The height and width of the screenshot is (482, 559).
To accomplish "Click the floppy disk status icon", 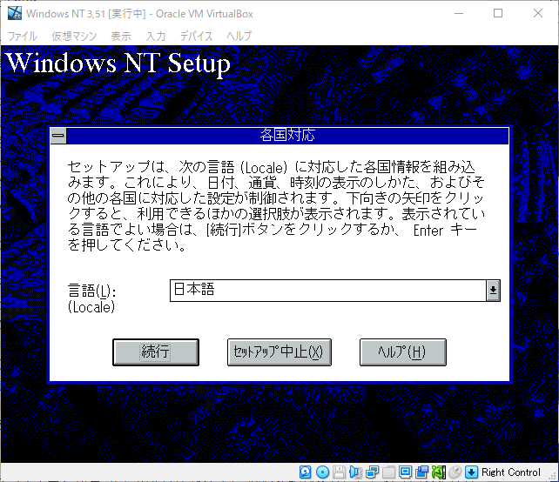I will point(339,472).
